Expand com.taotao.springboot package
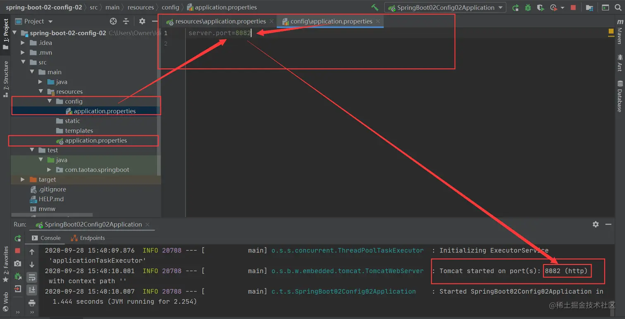Screen dimensions: 625x319 tap(49, 170)
